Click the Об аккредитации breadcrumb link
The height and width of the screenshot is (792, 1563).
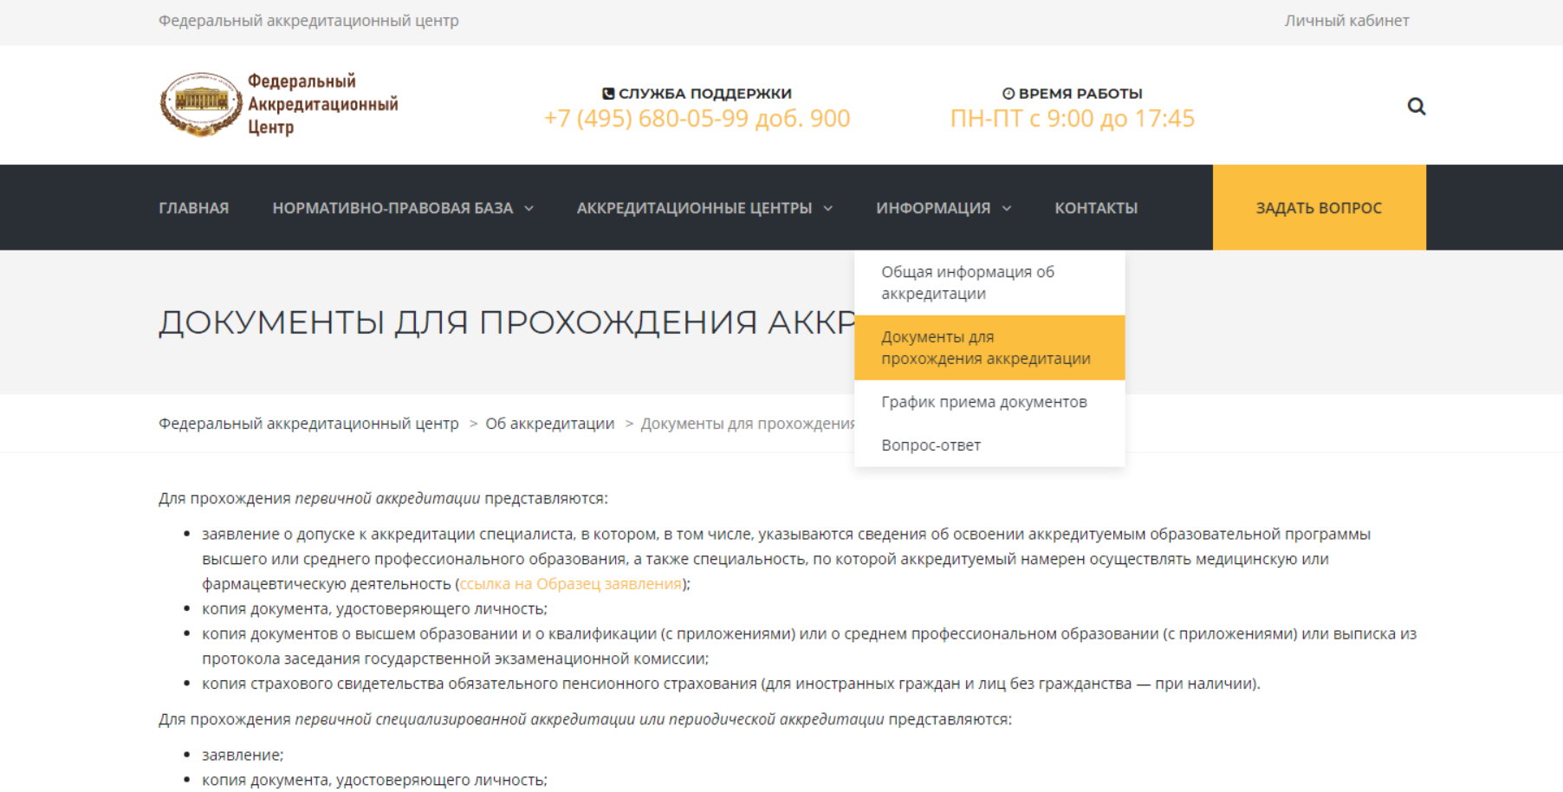[x=549, y=424]
